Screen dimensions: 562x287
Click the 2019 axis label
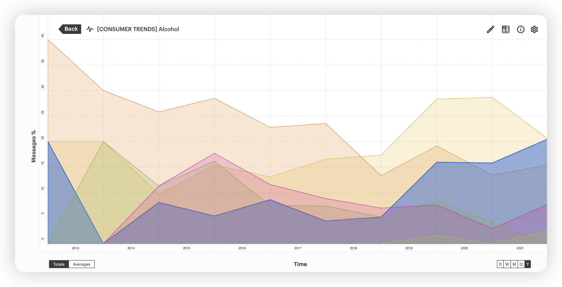point(409,248)
